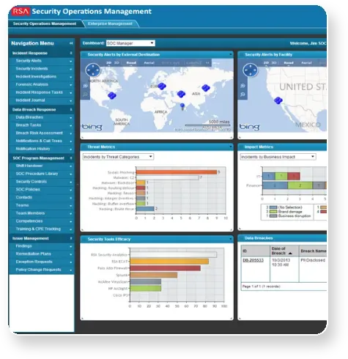Image resolution: width=348 pixels, height=359 pixels.
Task: Click the single pin near India
Action: 182,106
